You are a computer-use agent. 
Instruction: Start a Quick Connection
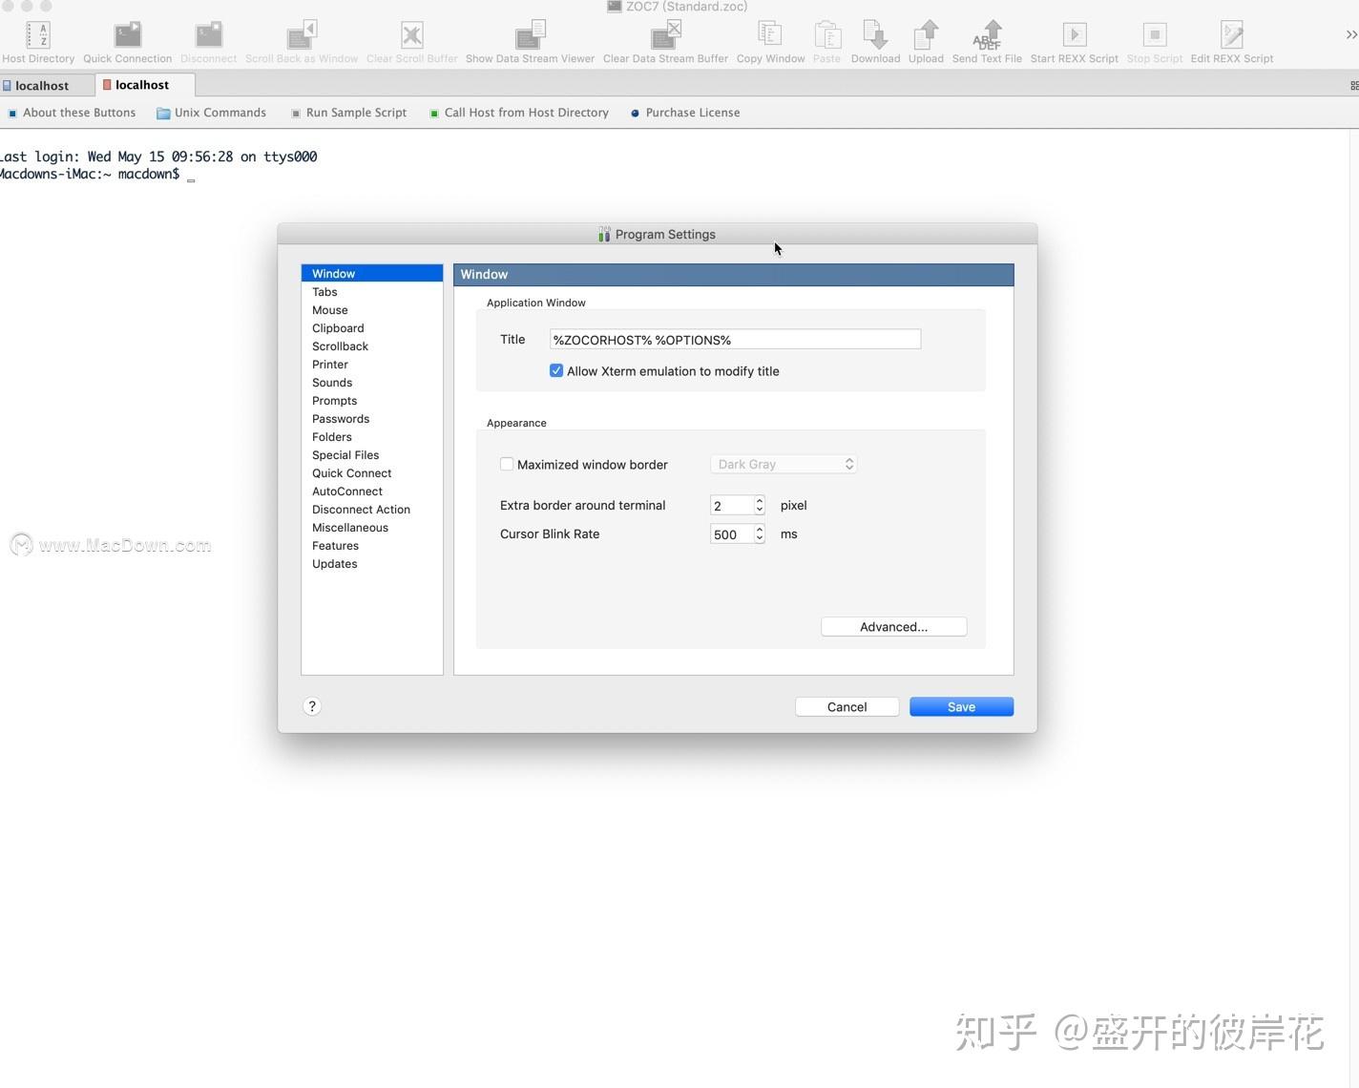coord(126,33)
